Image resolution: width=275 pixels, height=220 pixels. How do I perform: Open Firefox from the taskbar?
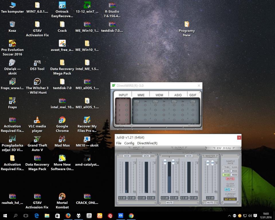[68, 215]
